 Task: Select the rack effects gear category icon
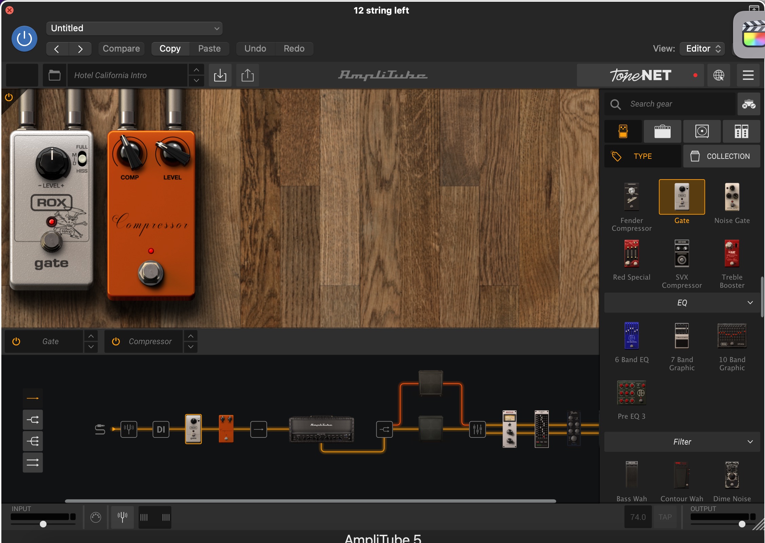[741, 131]
